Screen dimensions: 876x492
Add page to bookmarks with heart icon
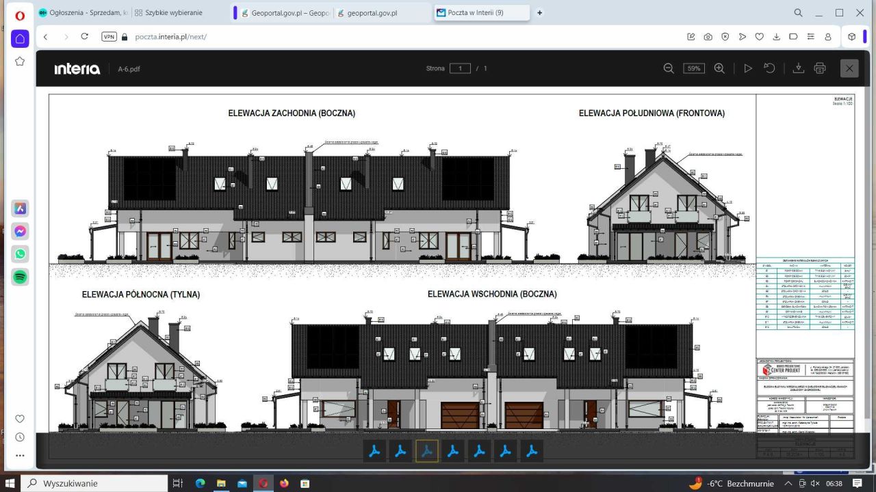click(760, 37)
